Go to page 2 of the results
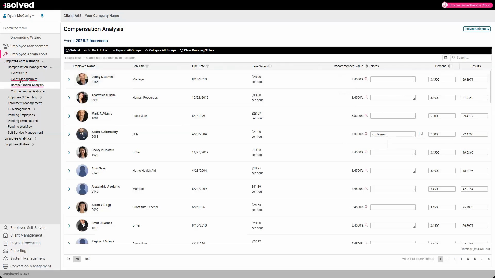 point(447,259)
